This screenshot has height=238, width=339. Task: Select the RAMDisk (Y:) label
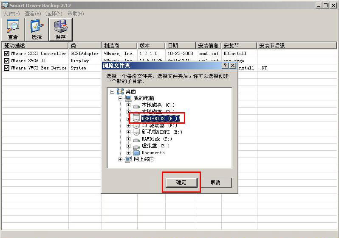[157, 139]
